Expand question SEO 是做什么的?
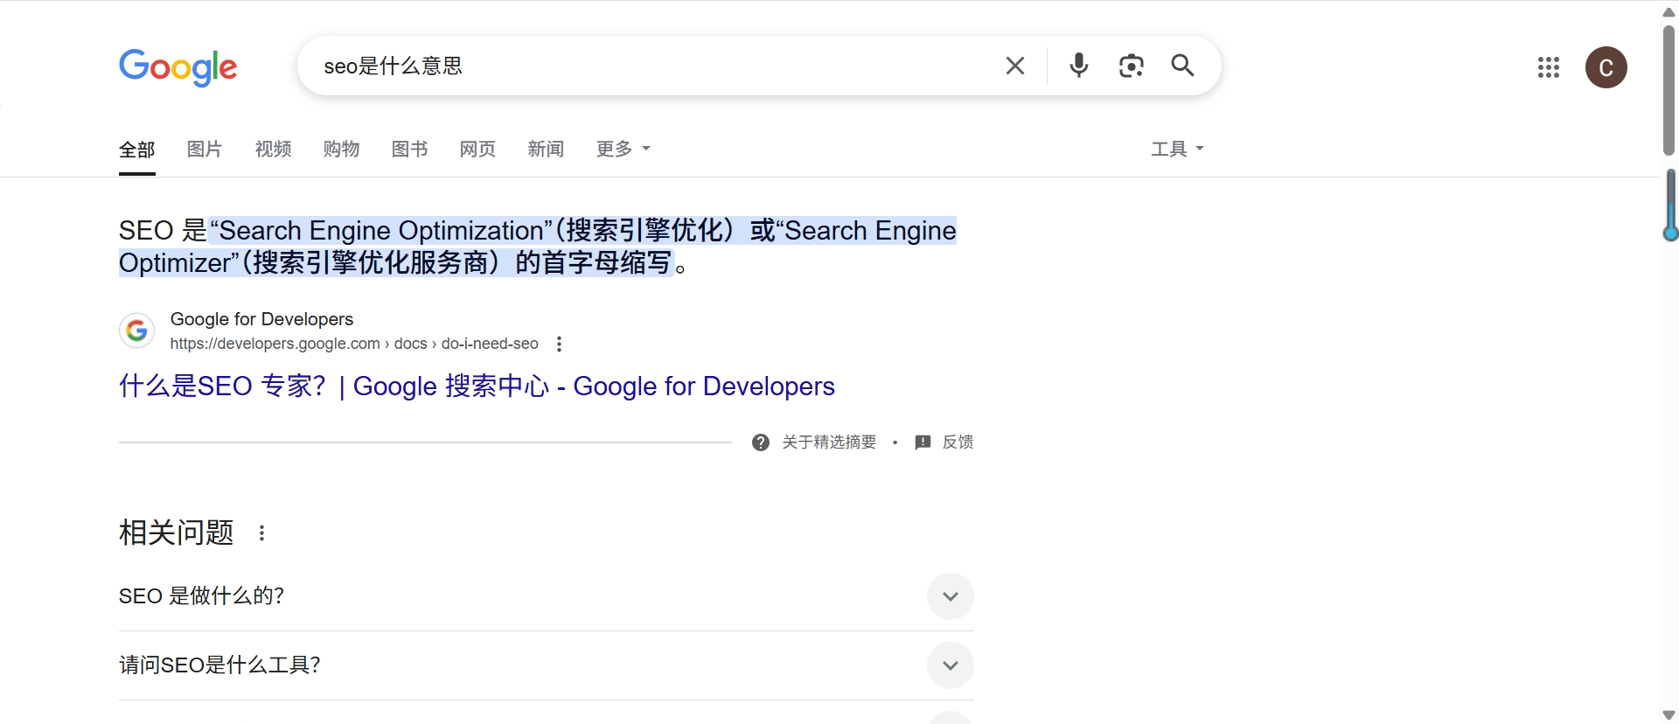The image size is (1679, 724). pyautogui.click(x=950, y=596)
